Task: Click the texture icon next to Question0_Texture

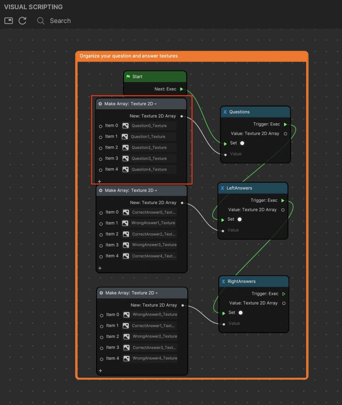Action: [125, 126]
